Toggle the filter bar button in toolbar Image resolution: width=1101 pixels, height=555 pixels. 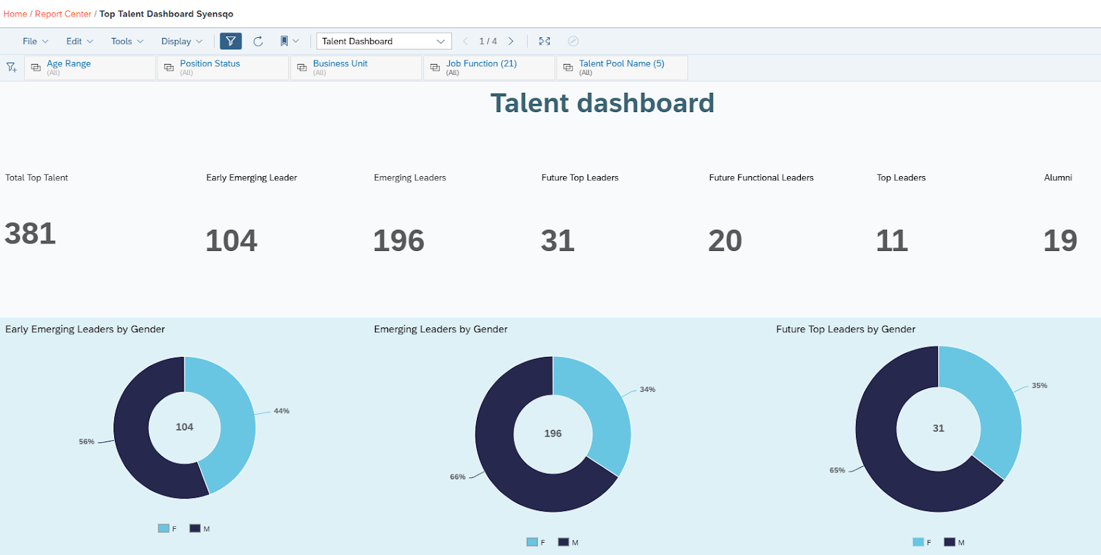point(231,41)
